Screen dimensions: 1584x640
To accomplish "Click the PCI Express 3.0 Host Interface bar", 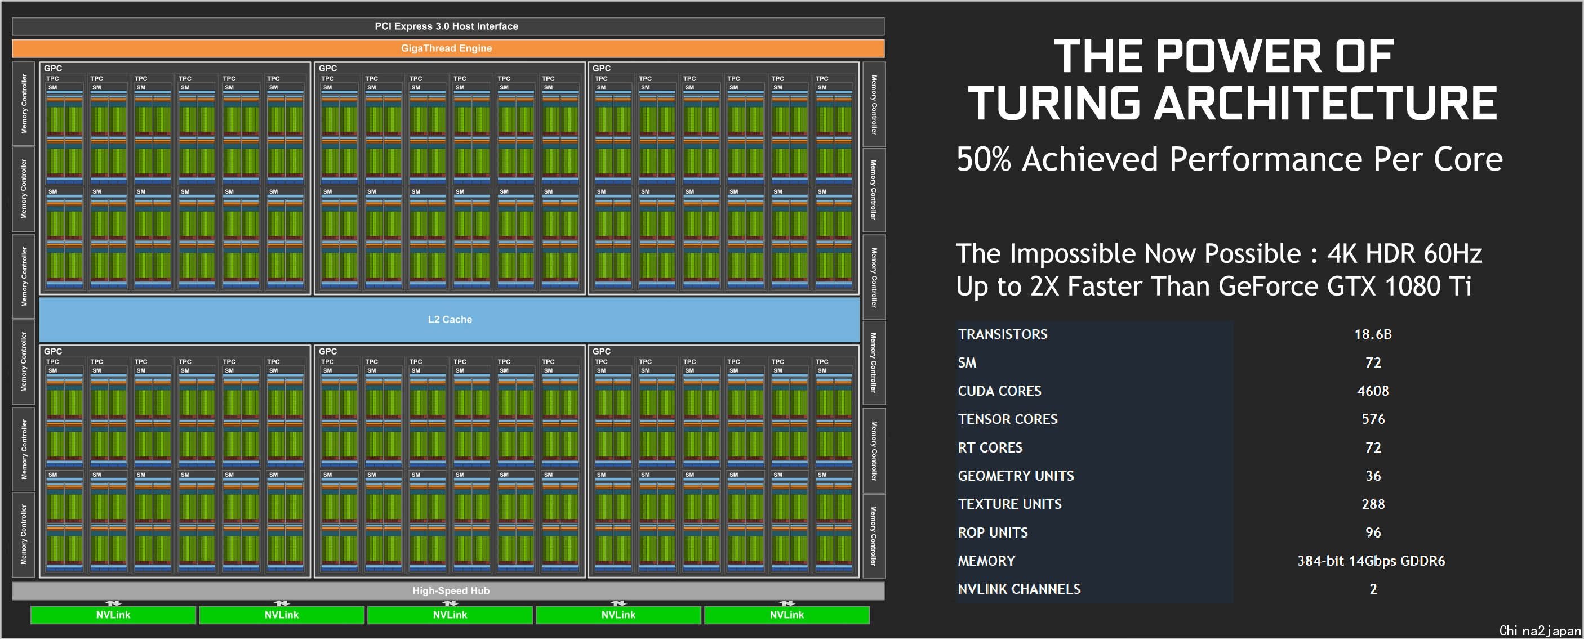I will [448, 26].
